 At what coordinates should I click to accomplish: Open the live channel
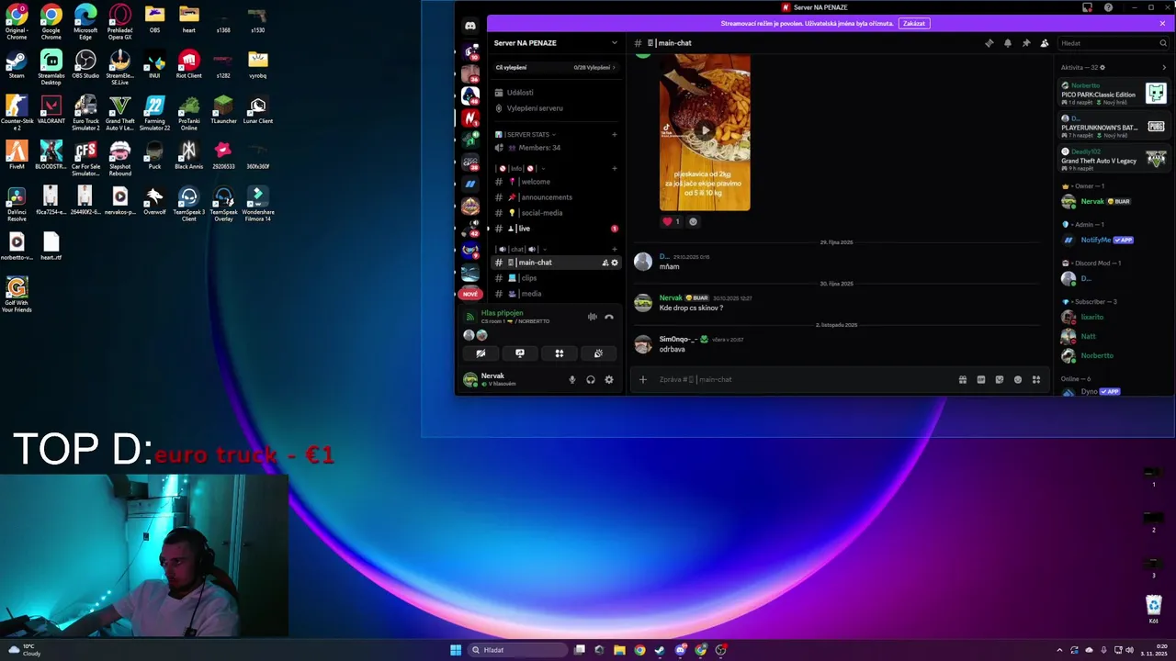[x=556, y=229]
